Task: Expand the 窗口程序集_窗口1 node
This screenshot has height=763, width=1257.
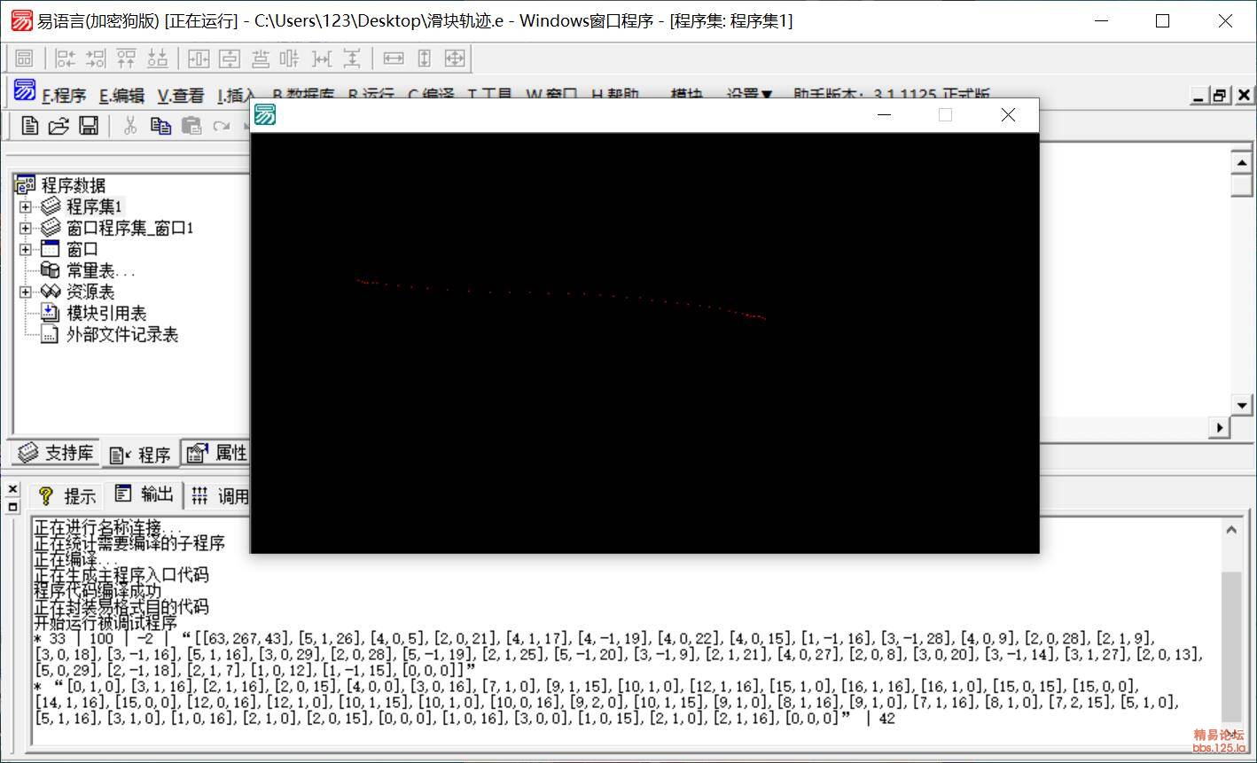Action: pyautogui.click(x=25, y=228)
